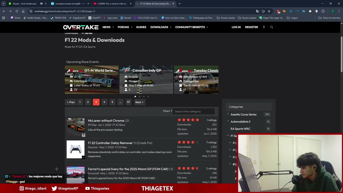Open McLaren without Chrome mod
Screen dimensions: 343x193
106,121
